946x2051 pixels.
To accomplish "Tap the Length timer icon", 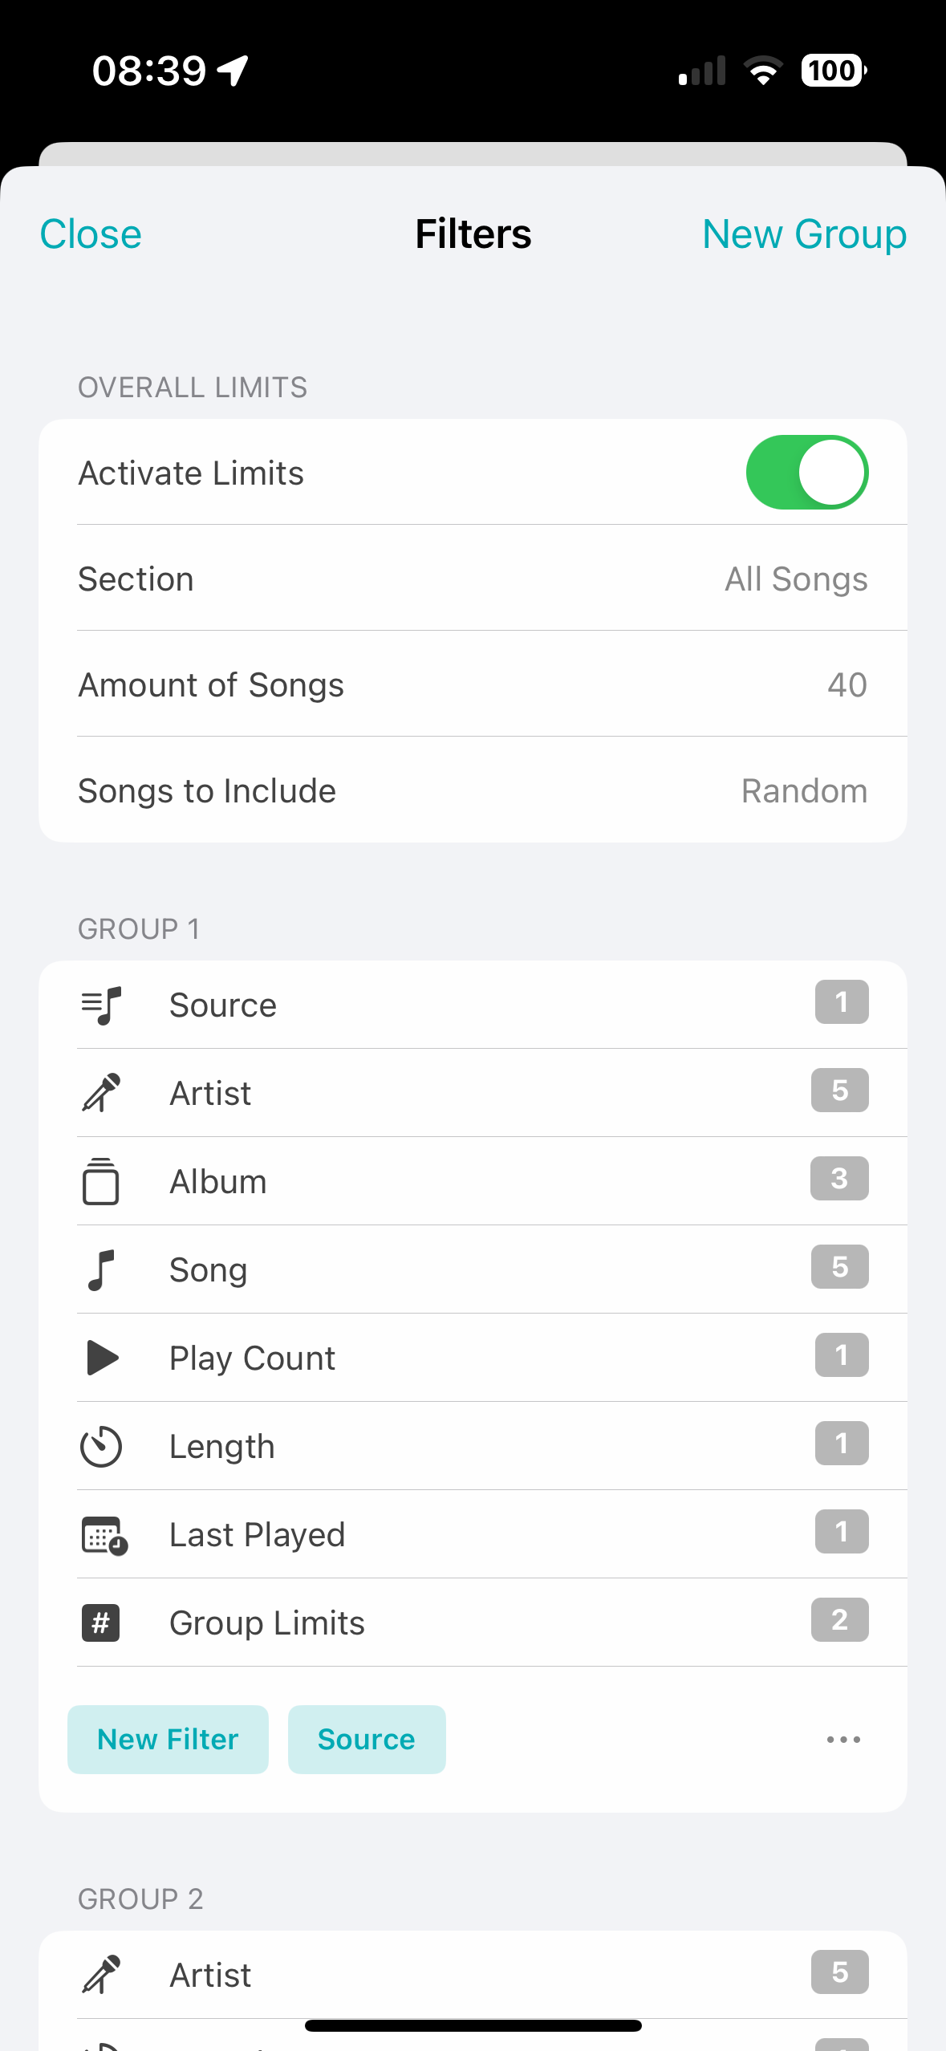I will pyautogui.click(x=101, y=1446).
